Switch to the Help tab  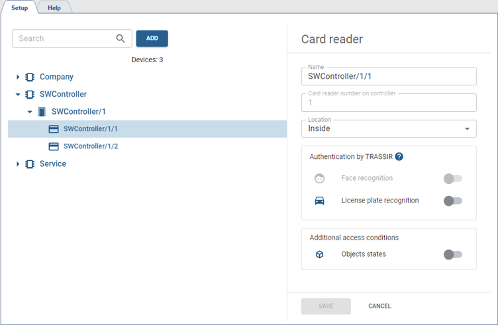[54, 7]
